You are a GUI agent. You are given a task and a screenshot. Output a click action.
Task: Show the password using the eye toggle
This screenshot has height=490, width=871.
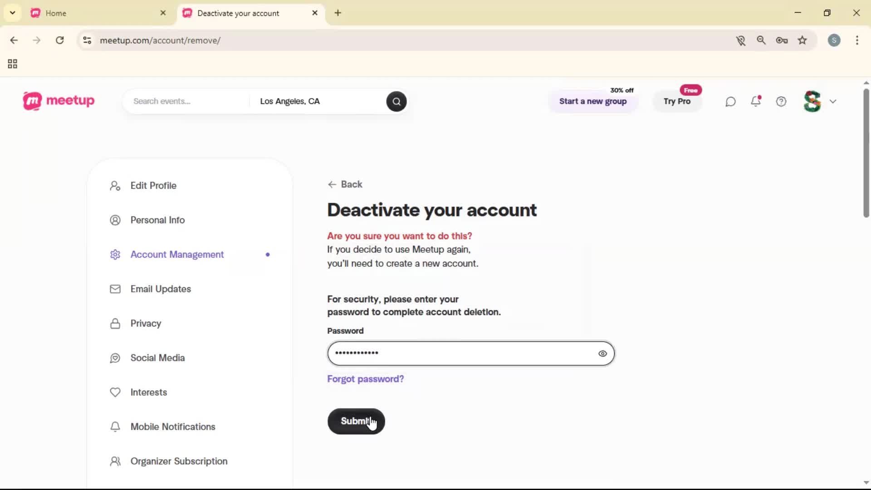pyautogui.click(x=602, y=353)
